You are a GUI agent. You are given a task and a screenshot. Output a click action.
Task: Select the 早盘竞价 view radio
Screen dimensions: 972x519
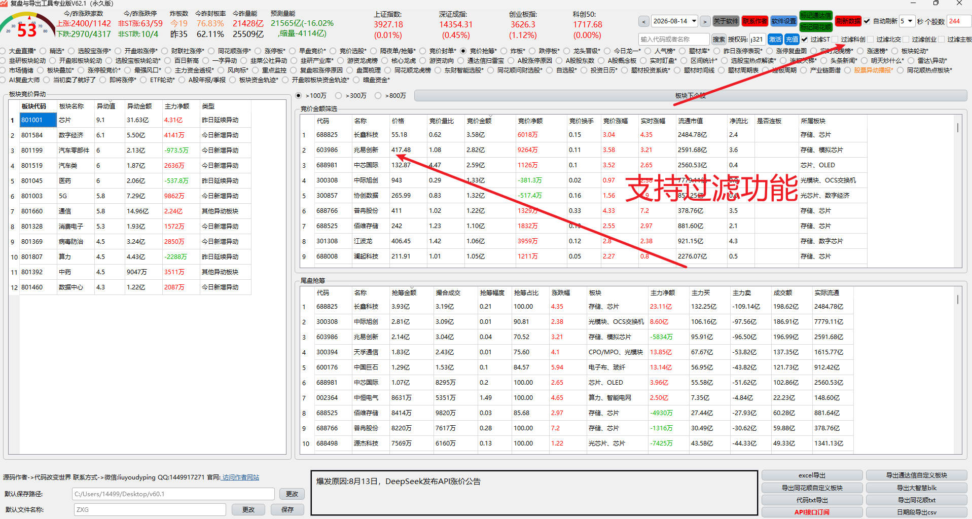293,51
